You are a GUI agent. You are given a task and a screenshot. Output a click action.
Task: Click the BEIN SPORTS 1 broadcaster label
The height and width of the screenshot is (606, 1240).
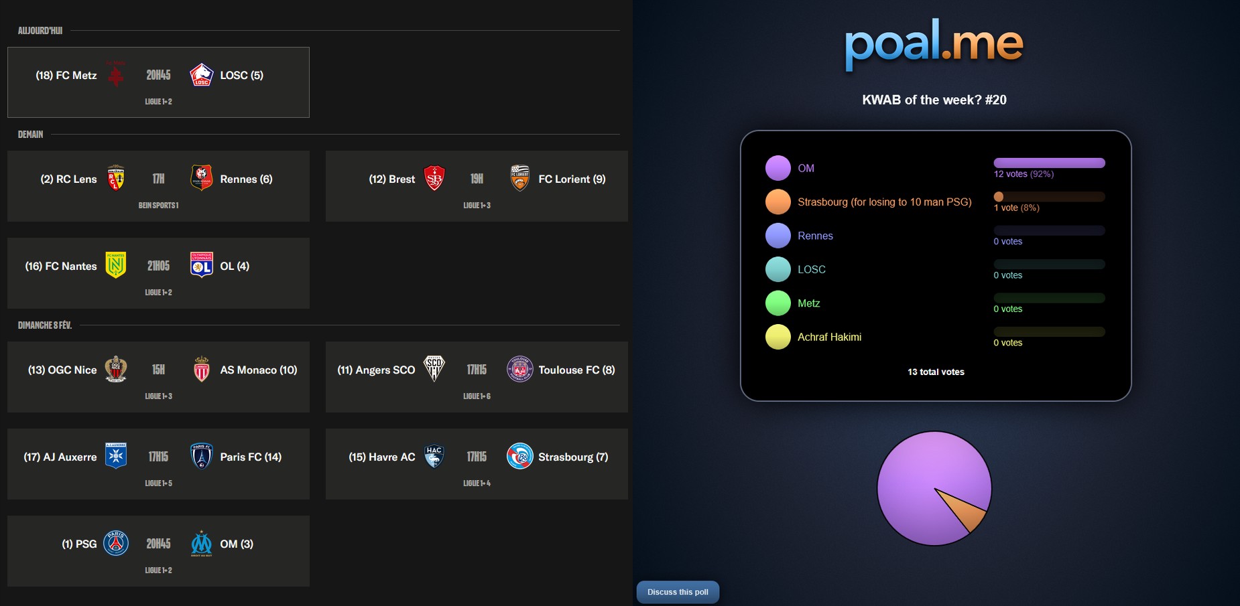click(158, 206)
